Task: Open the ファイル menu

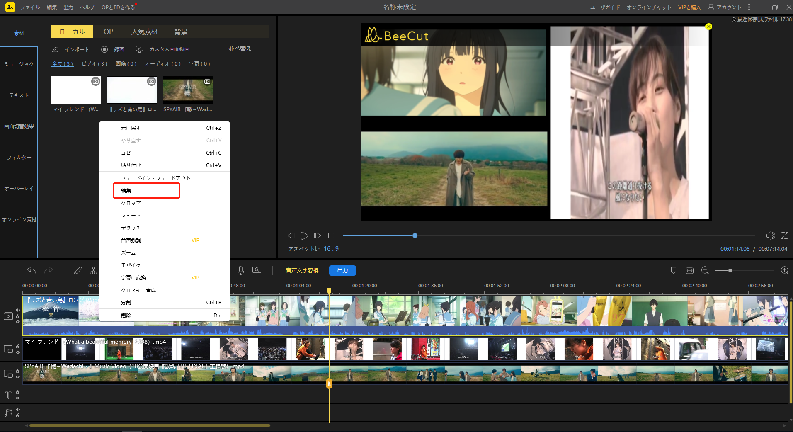Action: 30,7
